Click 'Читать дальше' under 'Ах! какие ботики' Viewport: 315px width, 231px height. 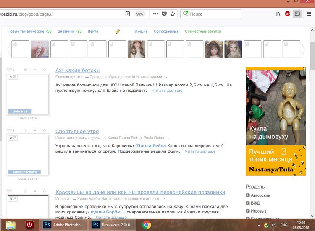click(x=167, y=91)
